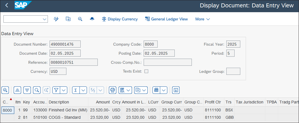
Task: Click the Sort Ascending icon
Action: tap(17, 90)
